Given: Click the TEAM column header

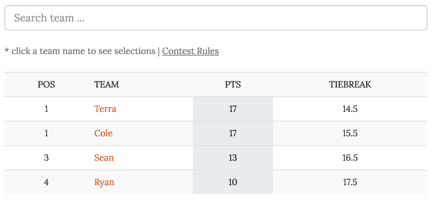Looking at the screenshot, I should [x=106, y=84].
